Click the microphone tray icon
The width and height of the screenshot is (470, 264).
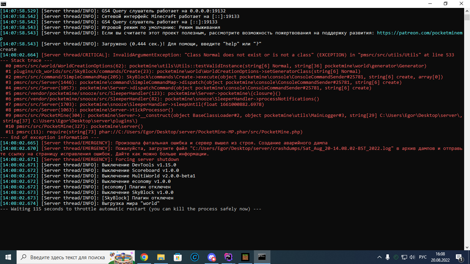388,257
